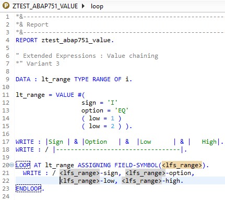
Task: Click the Report comment on line 2
Action: (32, 24)
